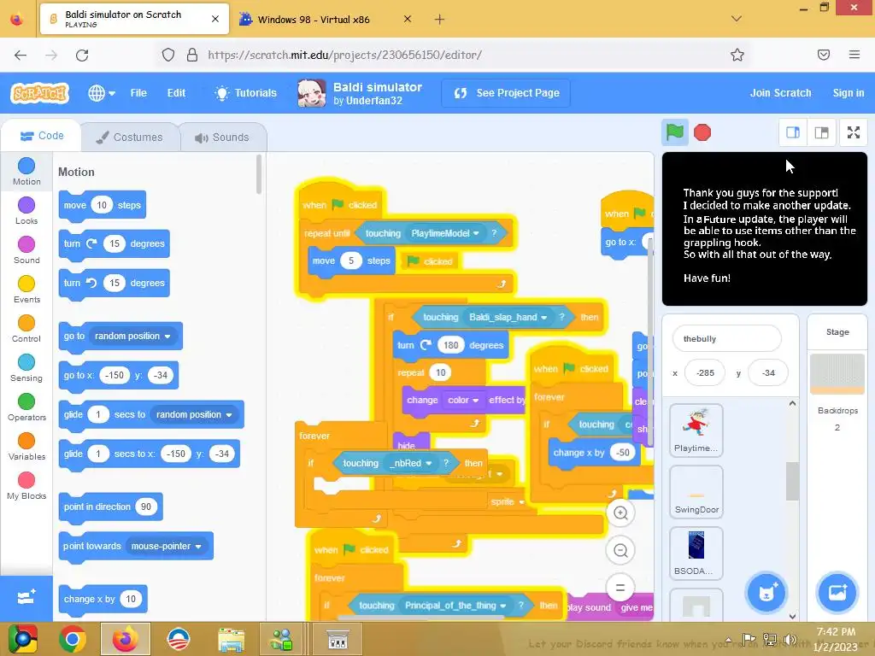Save to Pocket icon
The image size is (875, 656).
[x=823, y=55]
